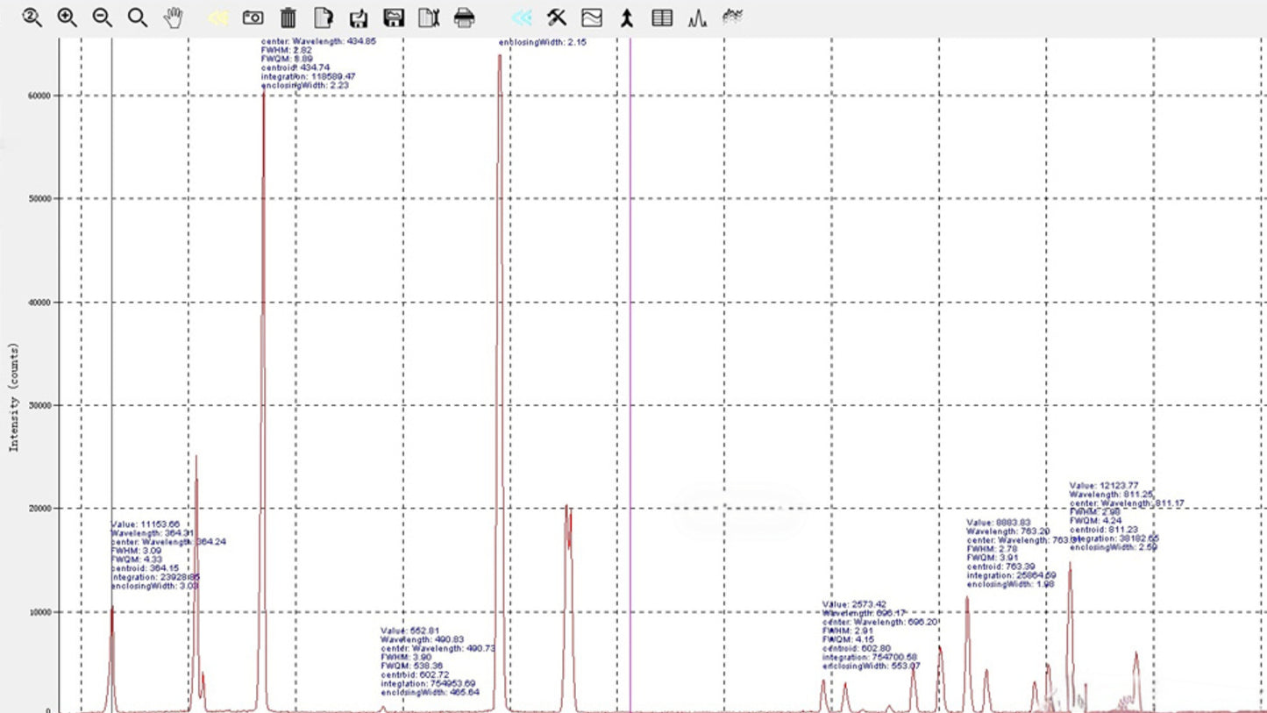Click the floppy disk with arrow save icon
1267x713 pixels.
click(x=358, y=18)
